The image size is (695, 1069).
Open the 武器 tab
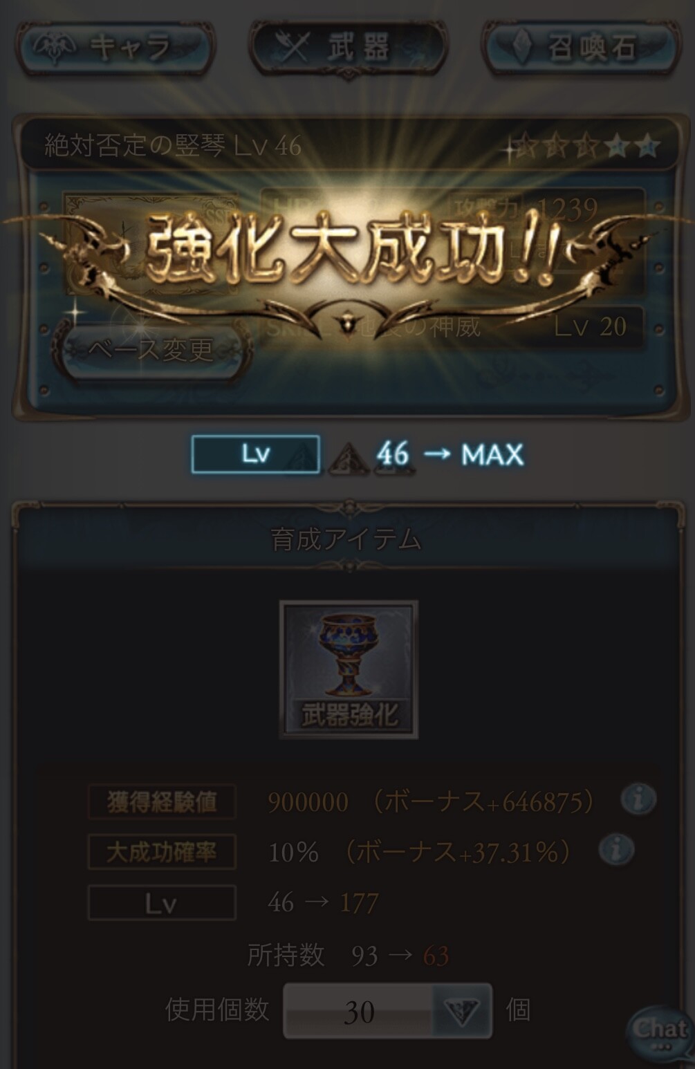(349, 47)
